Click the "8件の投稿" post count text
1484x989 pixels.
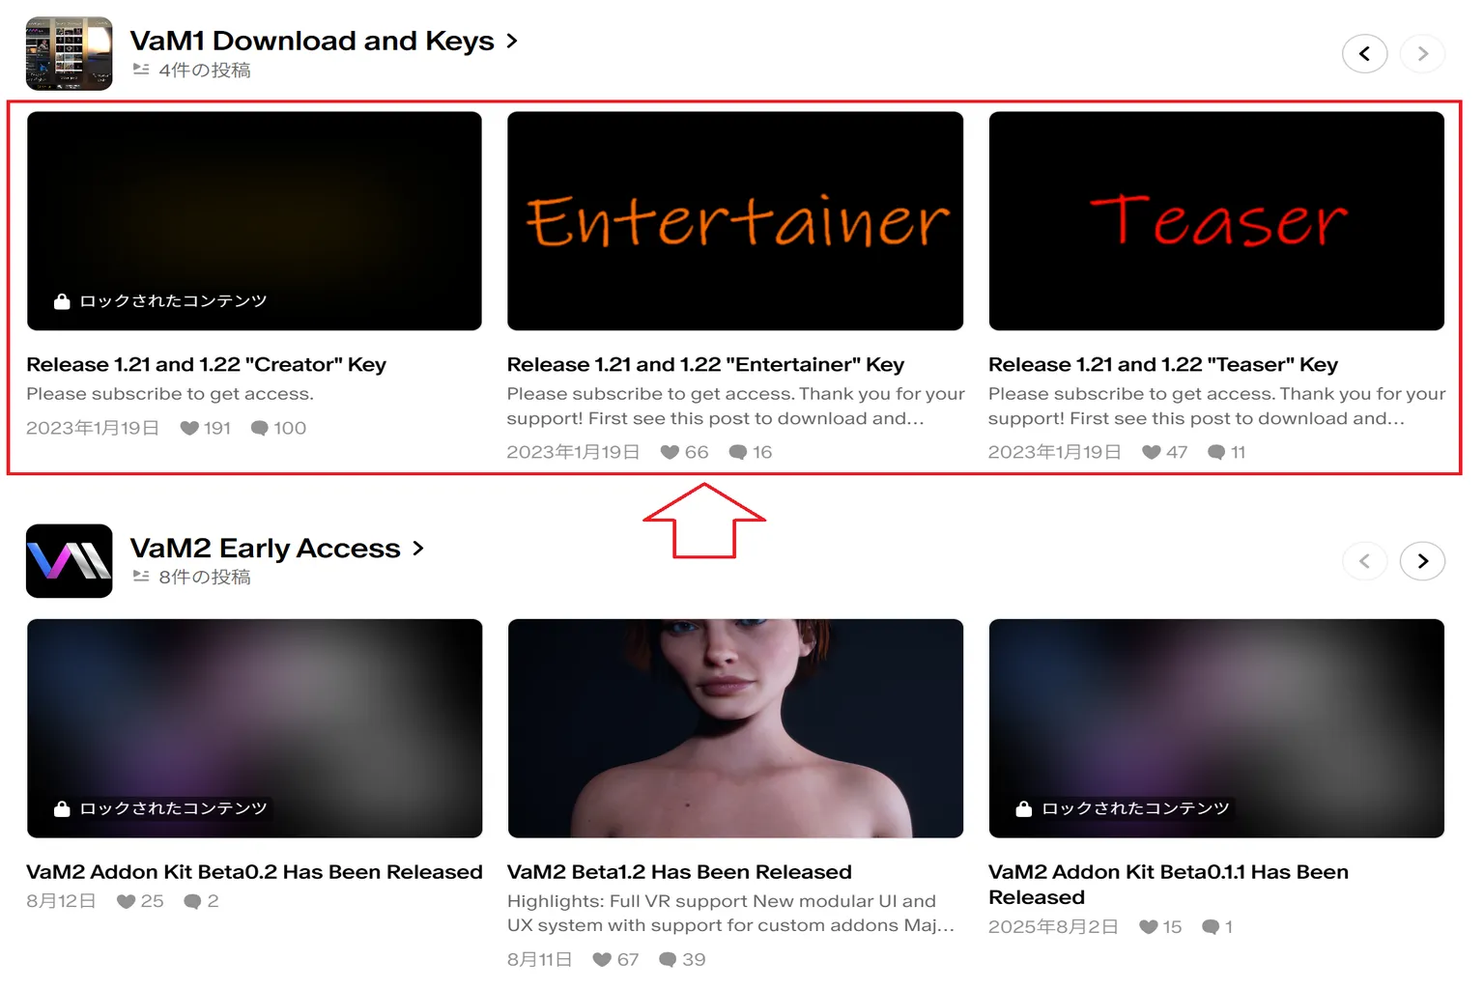pyautogui.click(x=205, y=578)
